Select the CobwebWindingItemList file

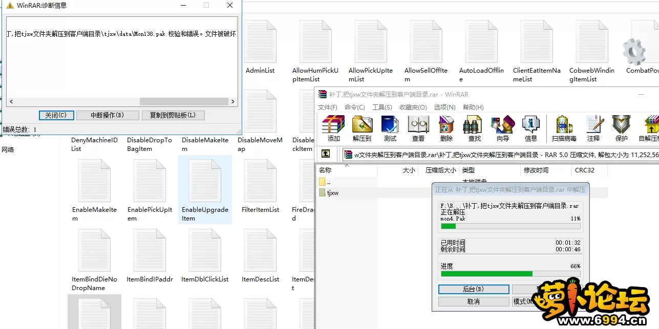point(592,51)
